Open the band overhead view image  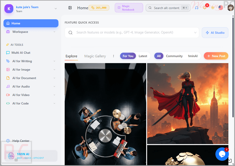tap(105, 114)
